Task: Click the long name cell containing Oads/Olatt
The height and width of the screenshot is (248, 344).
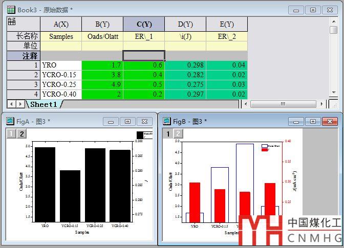Action: pos(102,36)
